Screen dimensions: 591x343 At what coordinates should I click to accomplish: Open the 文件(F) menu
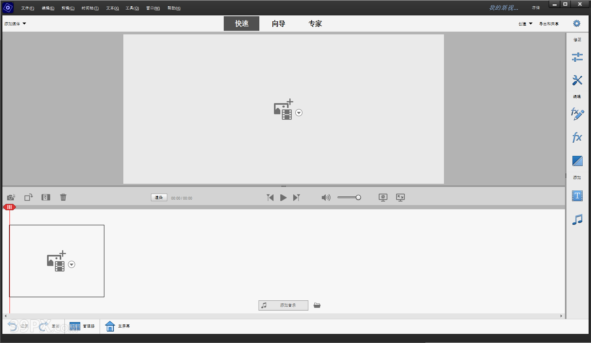click(x=27, y=8)
